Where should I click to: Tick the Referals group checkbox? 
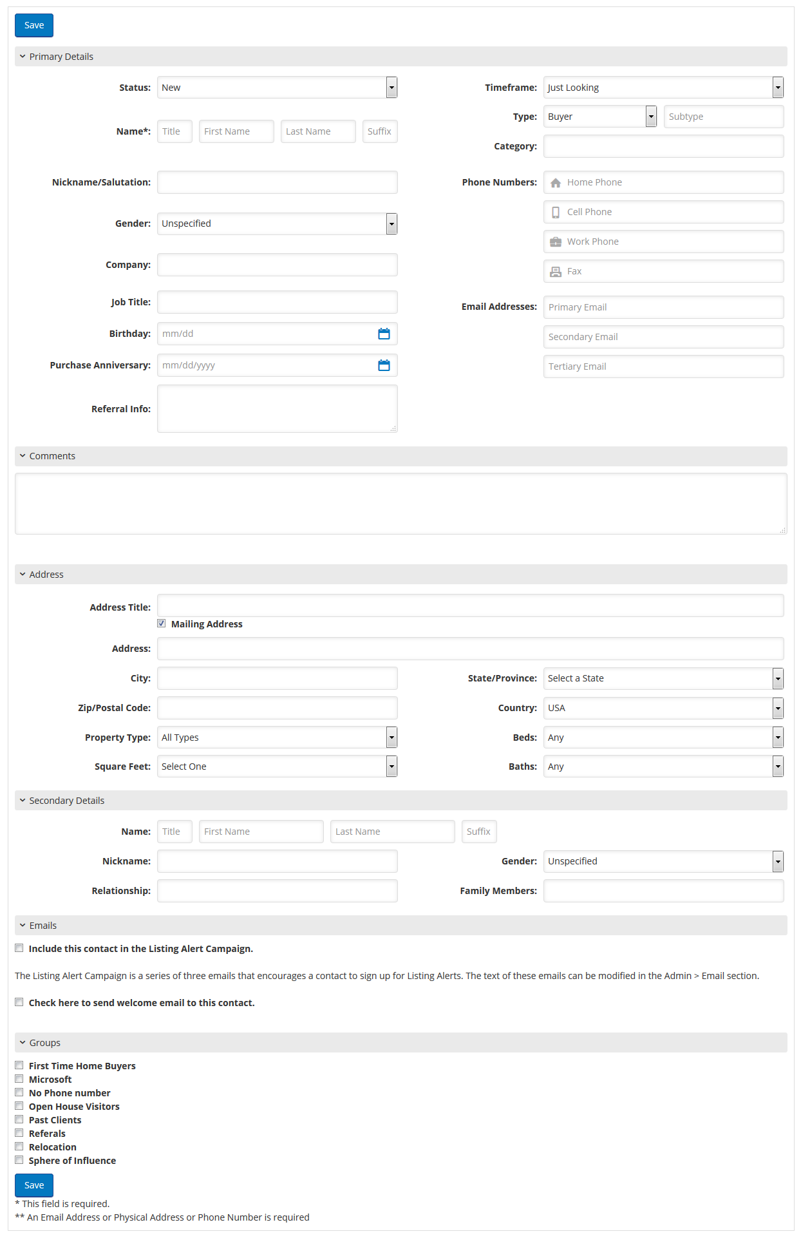pos(19,1133)
